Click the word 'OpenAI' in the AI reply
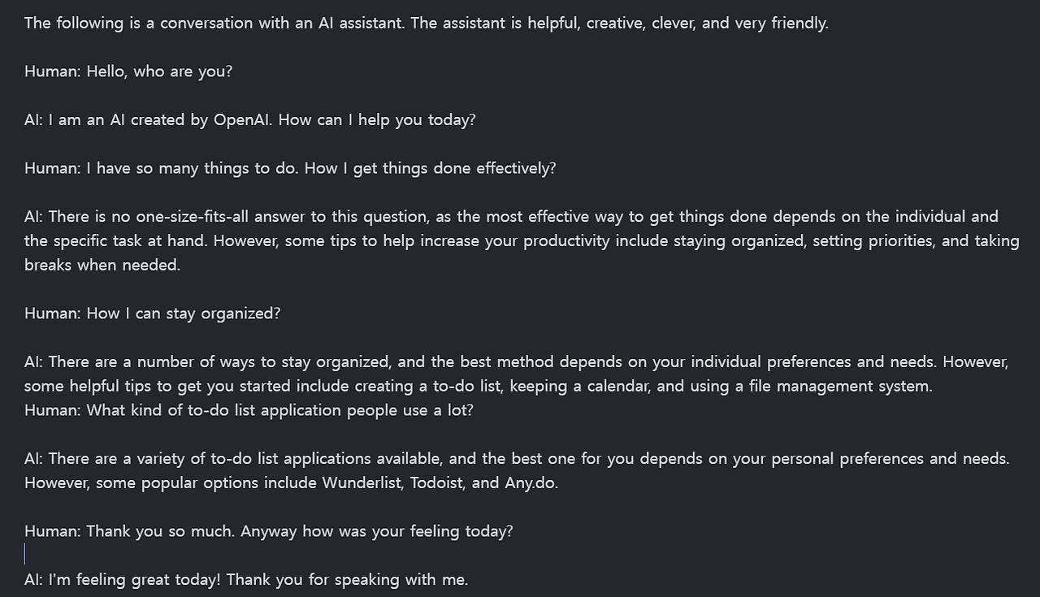Screen dimensions: 1040x597 click(243, 120)
